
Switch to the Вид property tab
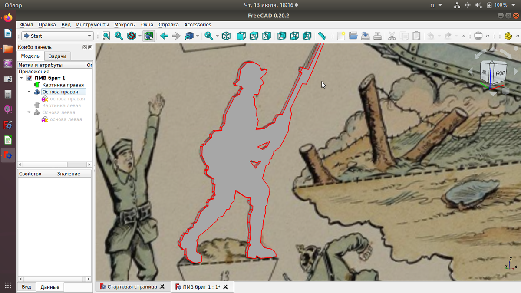tap(26, 287)
